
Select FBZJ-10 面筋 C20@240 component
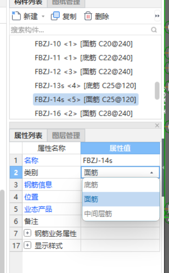click(x=84, y=44)
